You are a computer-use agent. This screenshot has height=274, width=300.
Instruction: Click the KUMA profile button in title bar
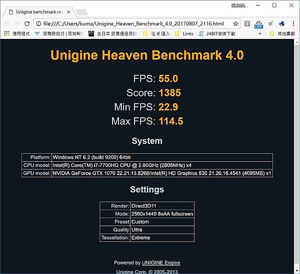click(x=238, y=5)
